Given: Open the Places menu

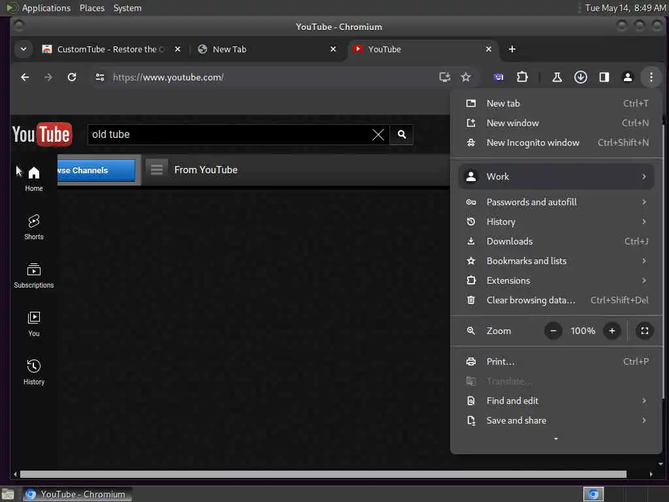Looking at the screenshot, I should tap(91, 8).
